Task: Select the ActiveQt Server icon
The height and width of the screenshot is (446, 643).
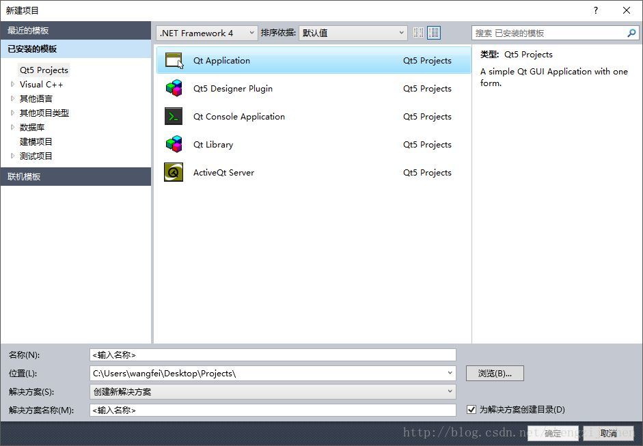Action: [x=174, y=172]
